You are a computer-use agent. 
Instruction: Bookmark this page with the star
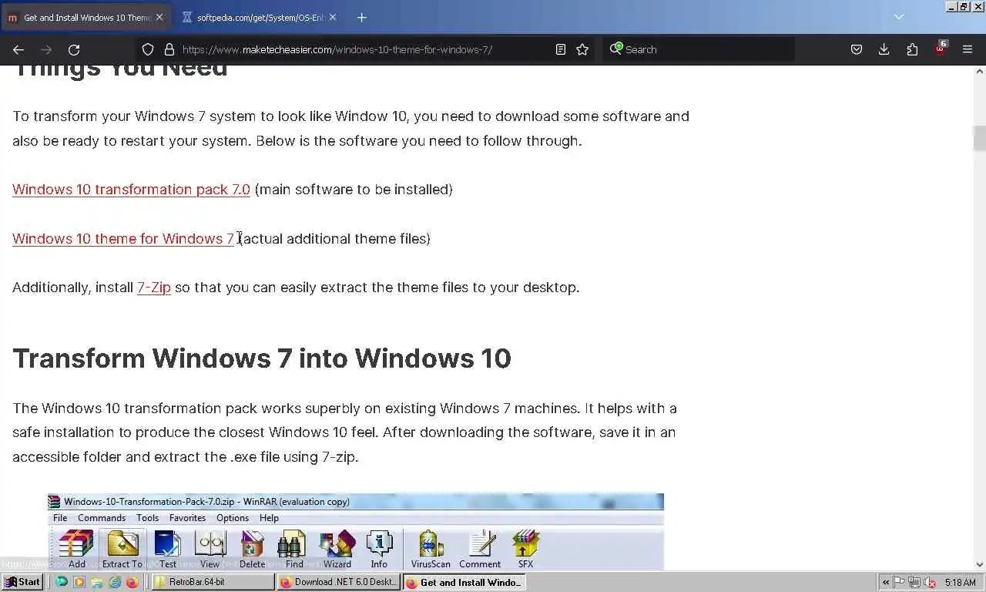pos(582,49)
